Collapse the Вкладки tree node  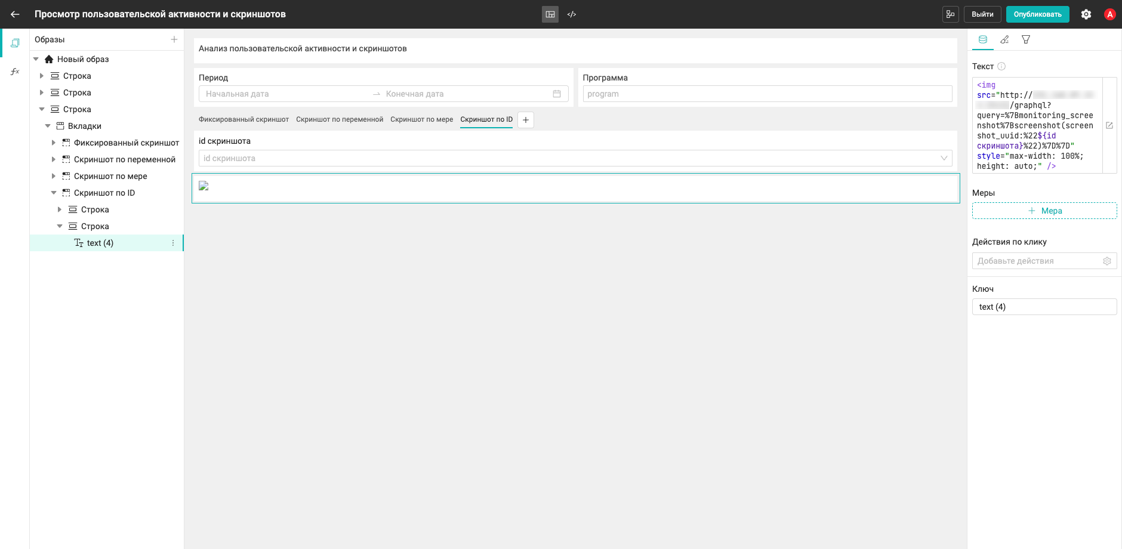(48, 126)
